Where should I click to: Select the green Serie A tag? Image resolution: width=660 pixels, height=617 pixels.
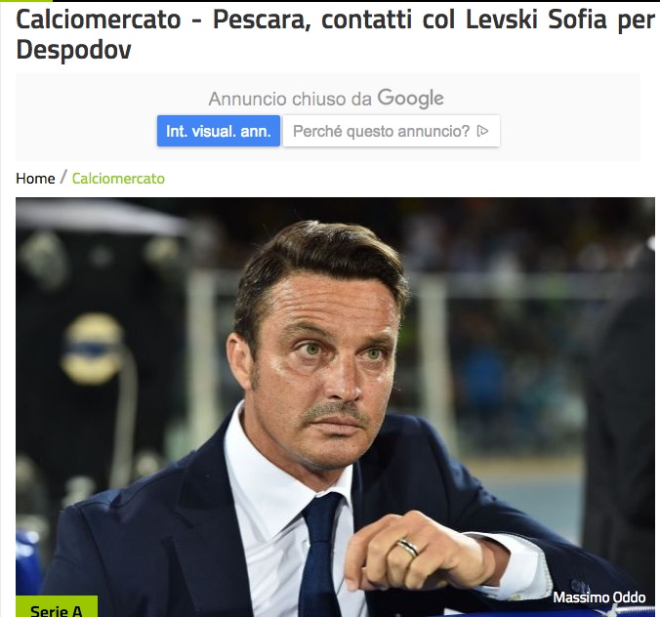(57, 606)
